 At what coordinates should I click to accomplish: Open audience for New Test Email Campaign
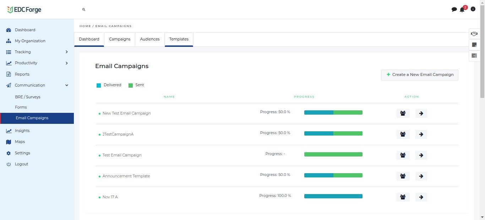tap(403, 114)
